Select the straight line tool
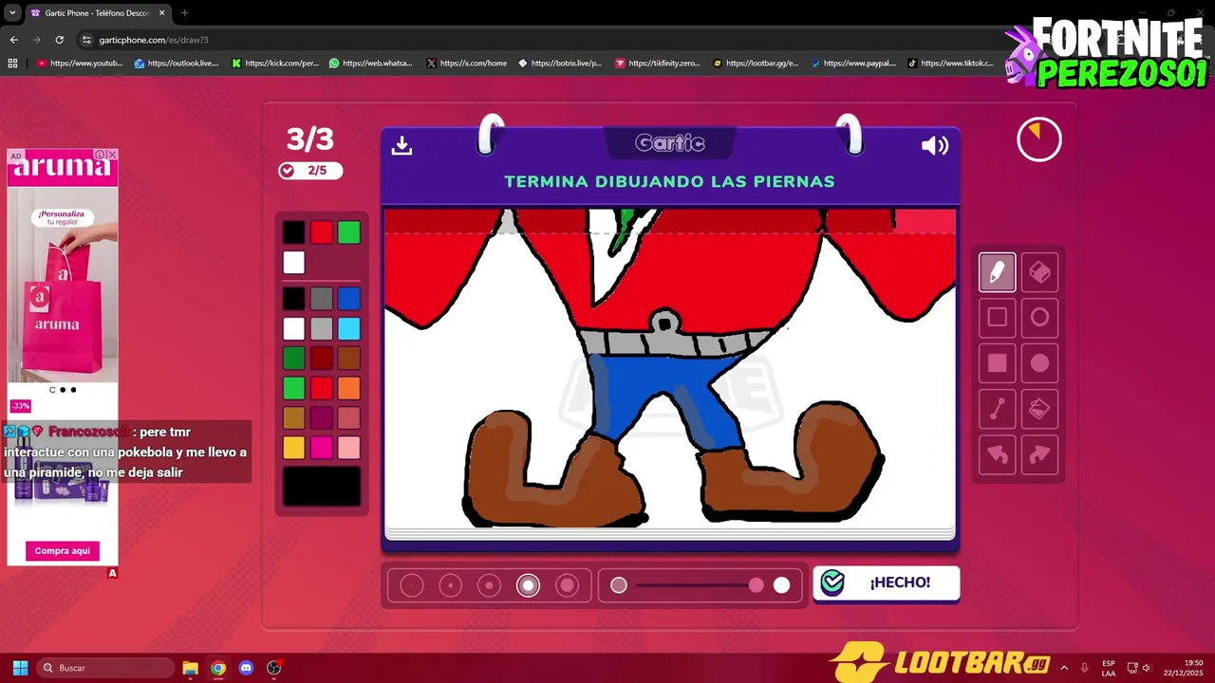This screenshot has width=1215, height=683. (x=997, y=409)
